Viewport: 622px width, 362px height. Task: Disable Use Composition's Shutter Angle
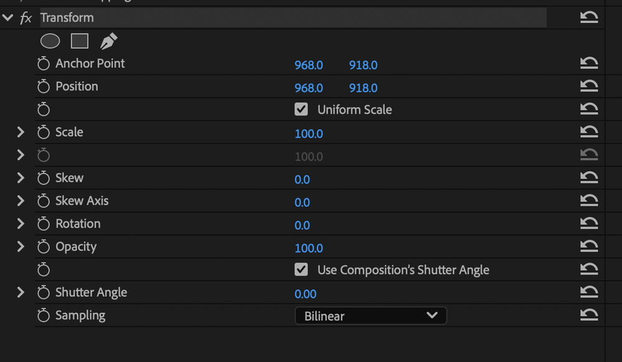pyautogui.click(x=301, y=270)
